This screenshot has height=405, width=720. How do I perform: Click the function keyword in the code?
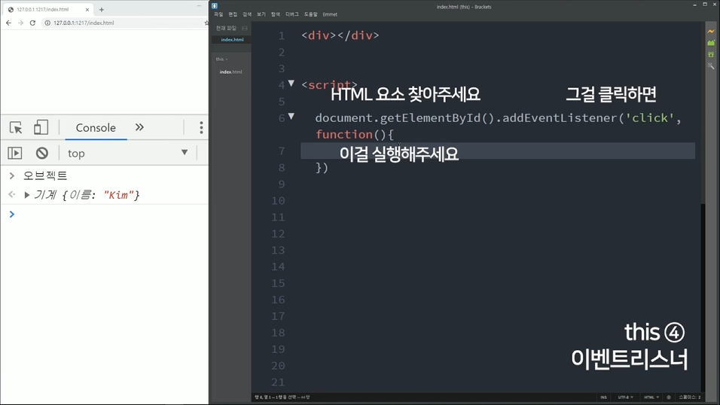tap(344, 135)
